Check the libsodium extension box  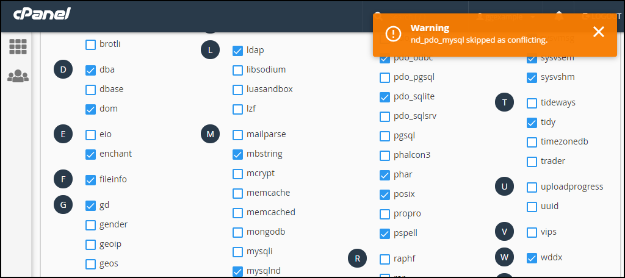coord(237,70)
